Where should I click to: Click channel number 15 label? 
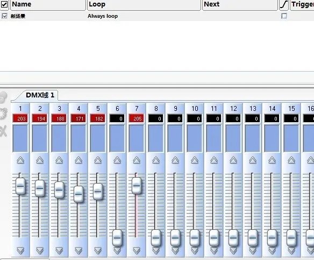pyautogui.click(x=291, y=108)
